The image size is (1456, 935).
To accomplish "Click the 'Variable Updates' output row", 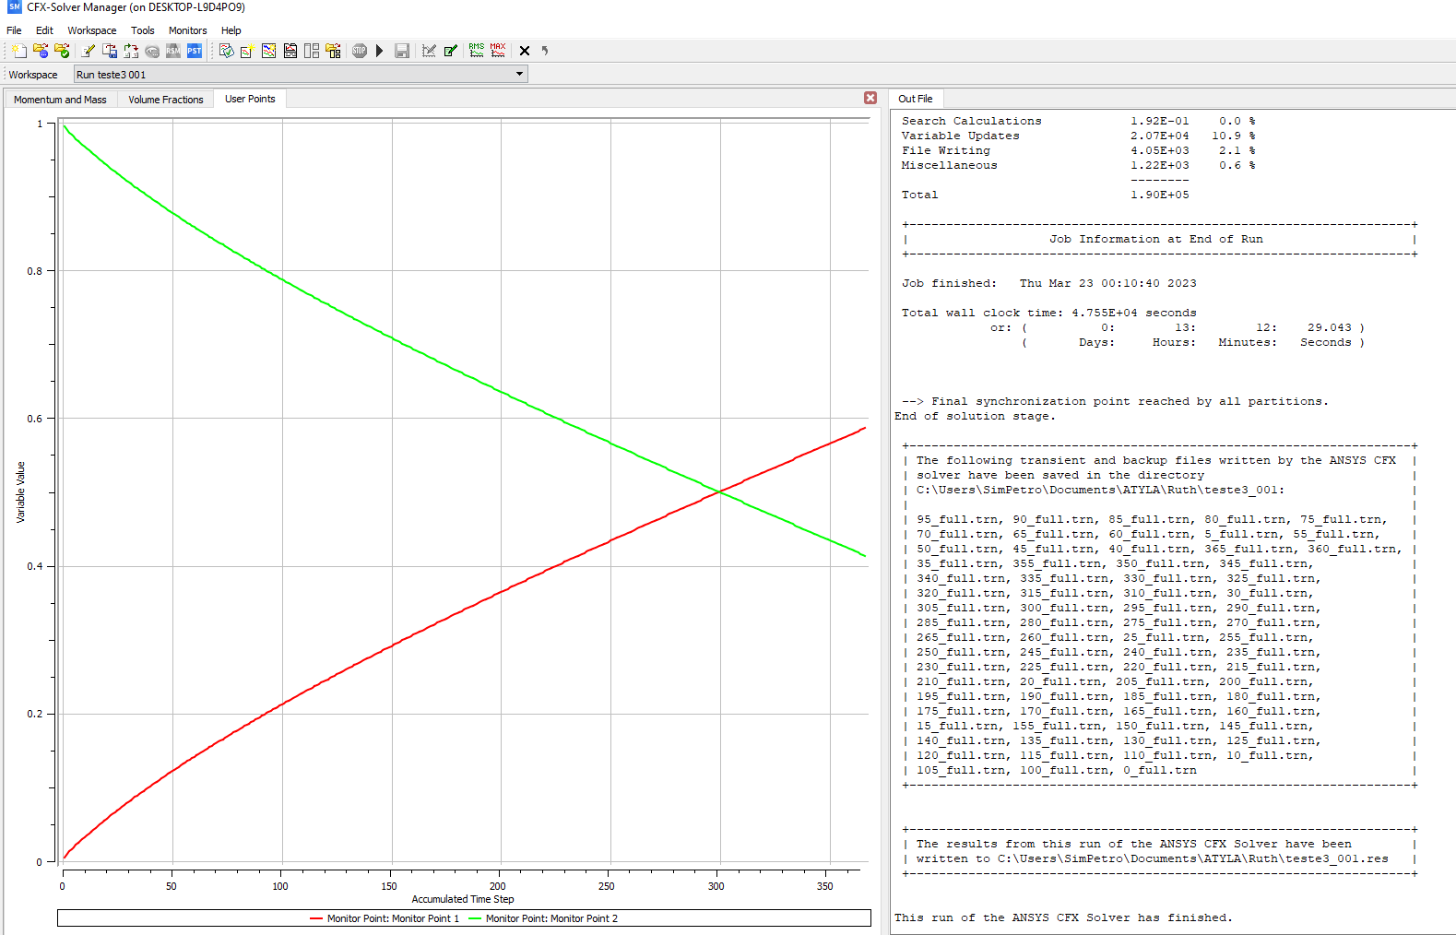I will pos(1079,136).
